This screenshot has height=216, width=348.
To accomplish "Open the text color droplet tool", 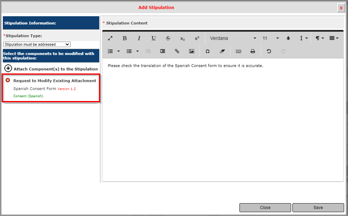I will pos(288,38).
